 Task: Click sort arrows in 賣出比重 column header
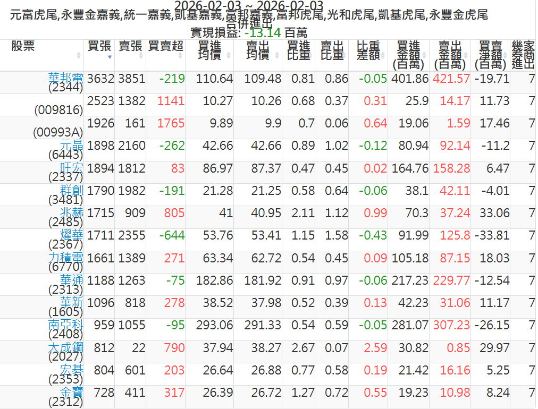point(346,55)
